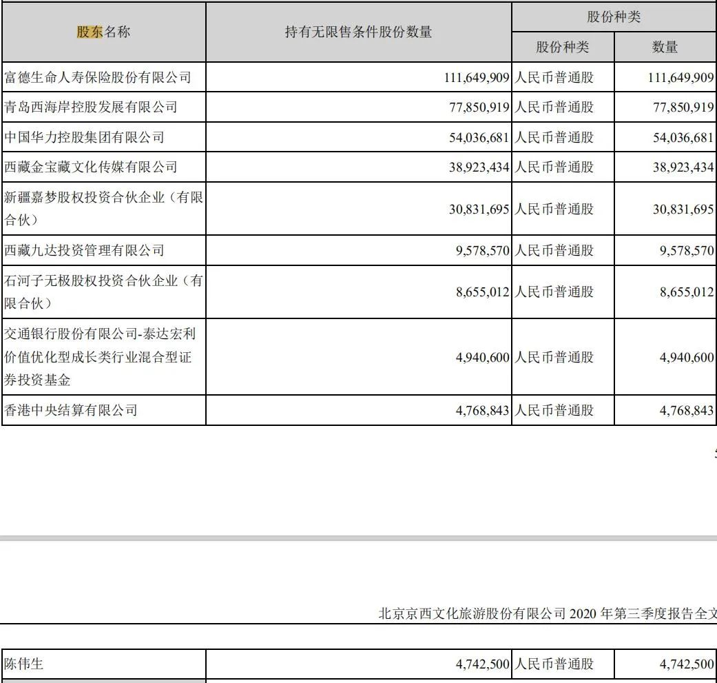Screen dimensions: 717x683
Task: Click 54,036,681 in the unrestricted shares column
Action: (479, 138)
